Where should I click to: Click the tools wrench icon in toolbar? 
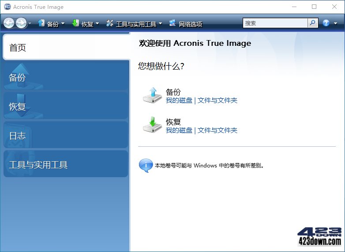109,23
